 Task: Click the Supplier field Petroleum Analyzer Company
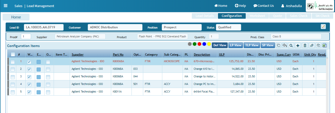tap(80, 37)
